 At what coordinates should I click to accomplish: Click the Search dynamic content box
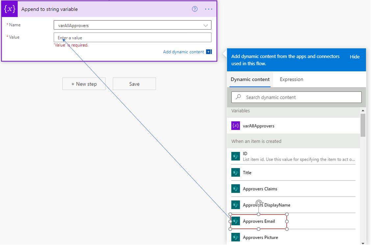pyautogui.click(x=297, y=97)
